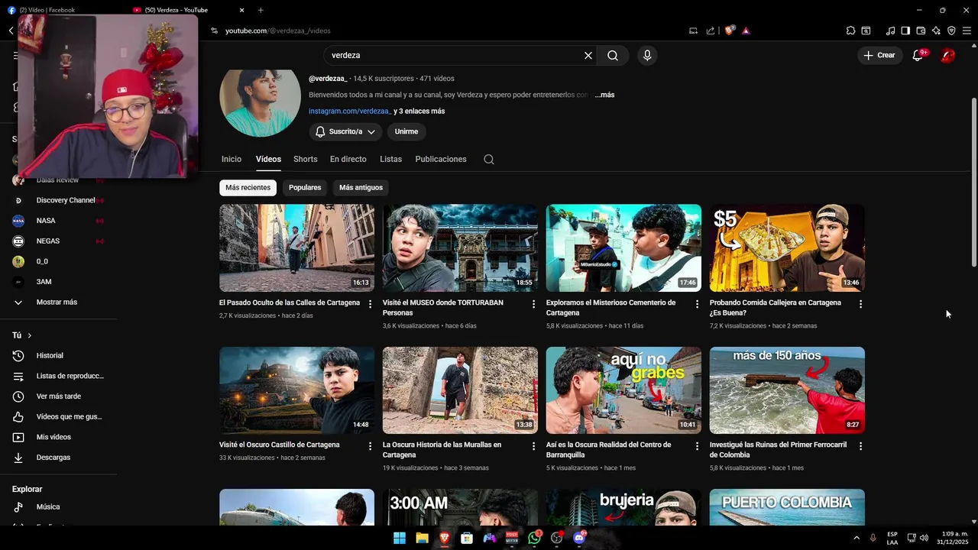Select the Vídeos channel tab
978x550 pixels.
[268, 159]
